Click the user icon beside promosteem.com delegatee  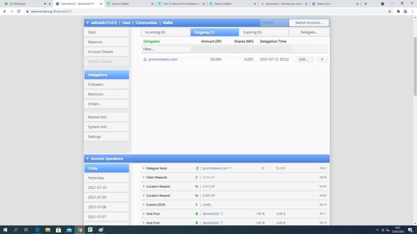(145, 59)
